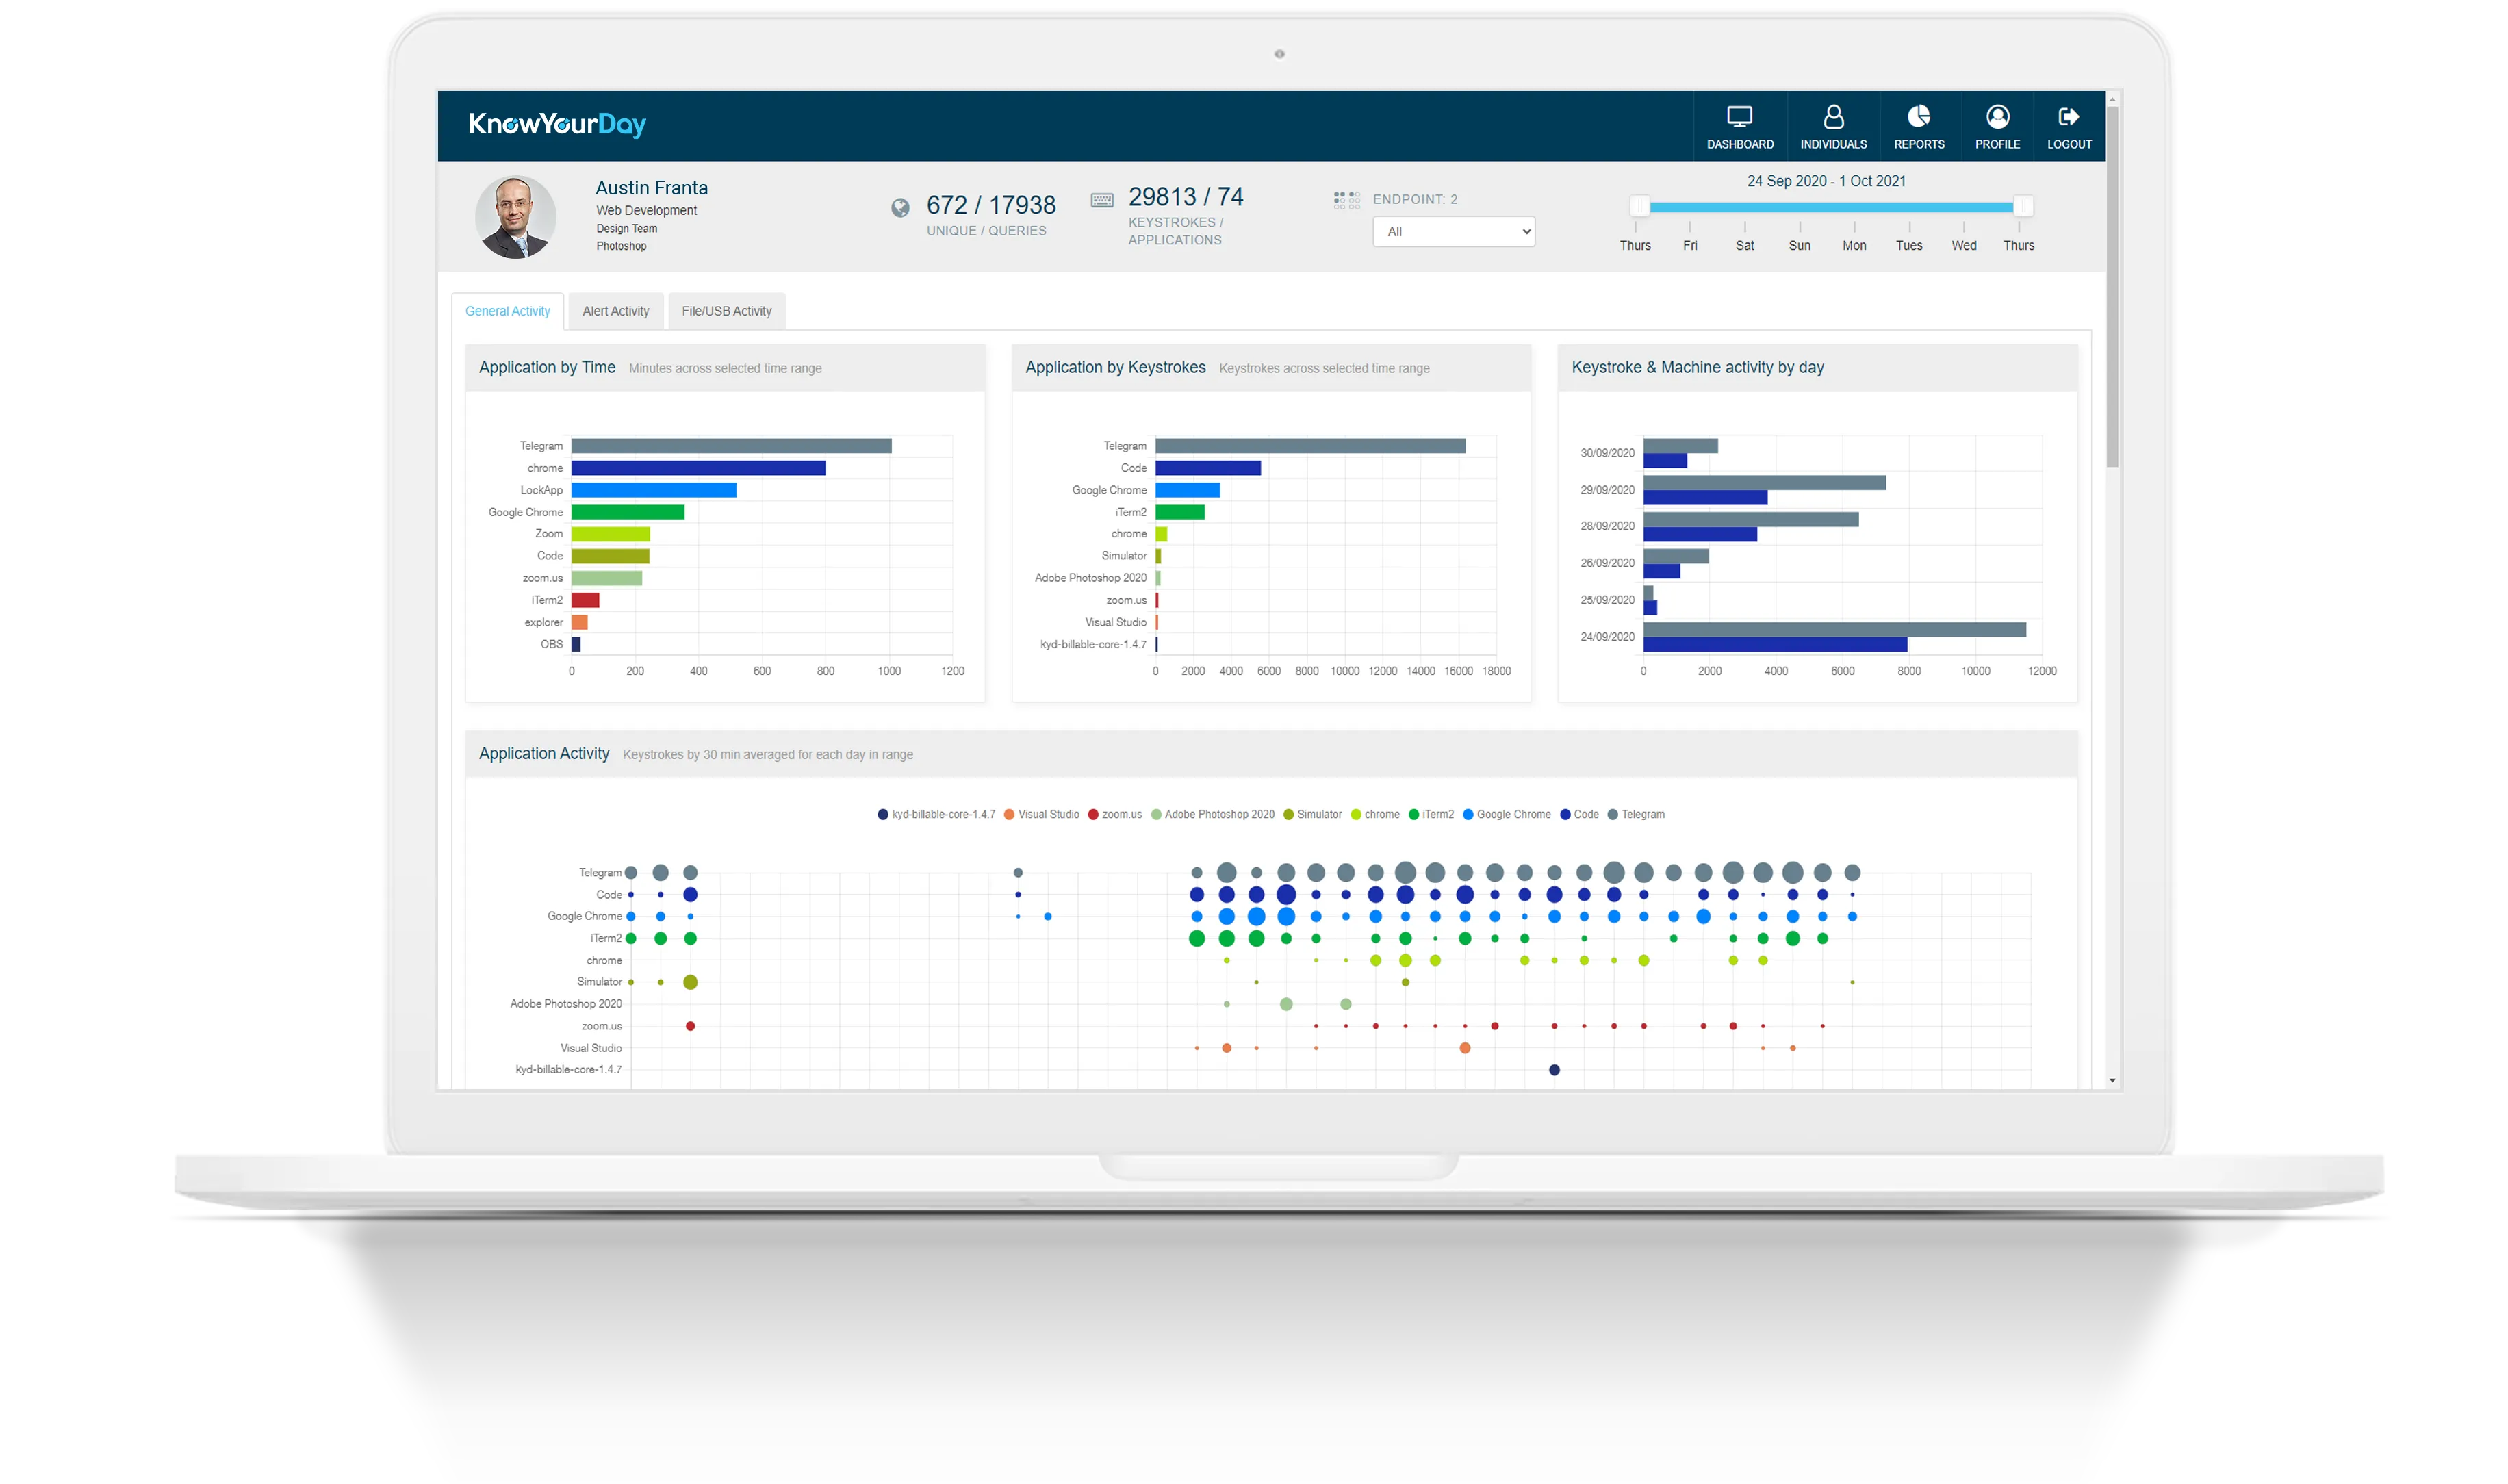Click the KnowYourDay logo
Image resolution: width=2508 pixels, height=1484 pixels.
pos(557,124)
